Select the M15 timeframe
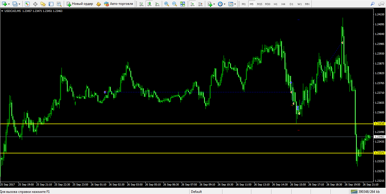 [260, 4]
